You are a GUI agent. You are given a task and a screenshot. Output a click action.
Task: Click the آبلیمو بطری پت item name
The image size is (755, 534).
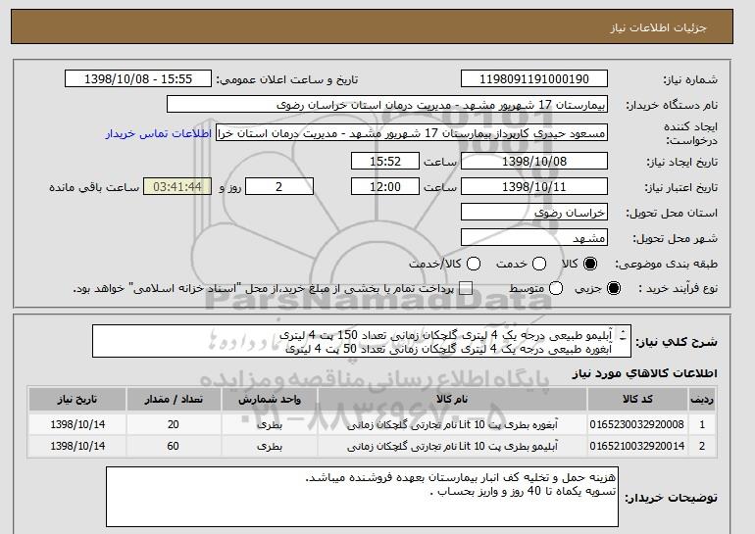click(452, 447)
